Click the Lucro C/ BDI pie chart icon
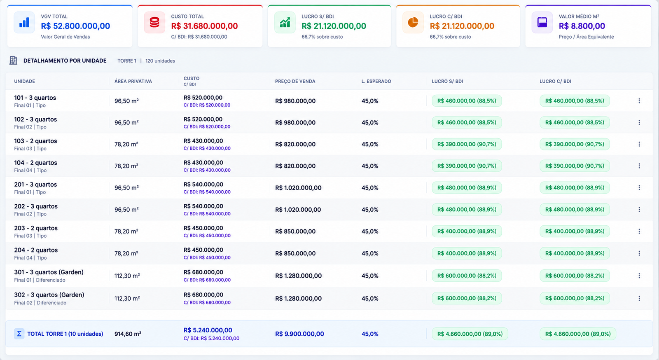The height and width of the screenshot is (360, 659). pos(413,22)
